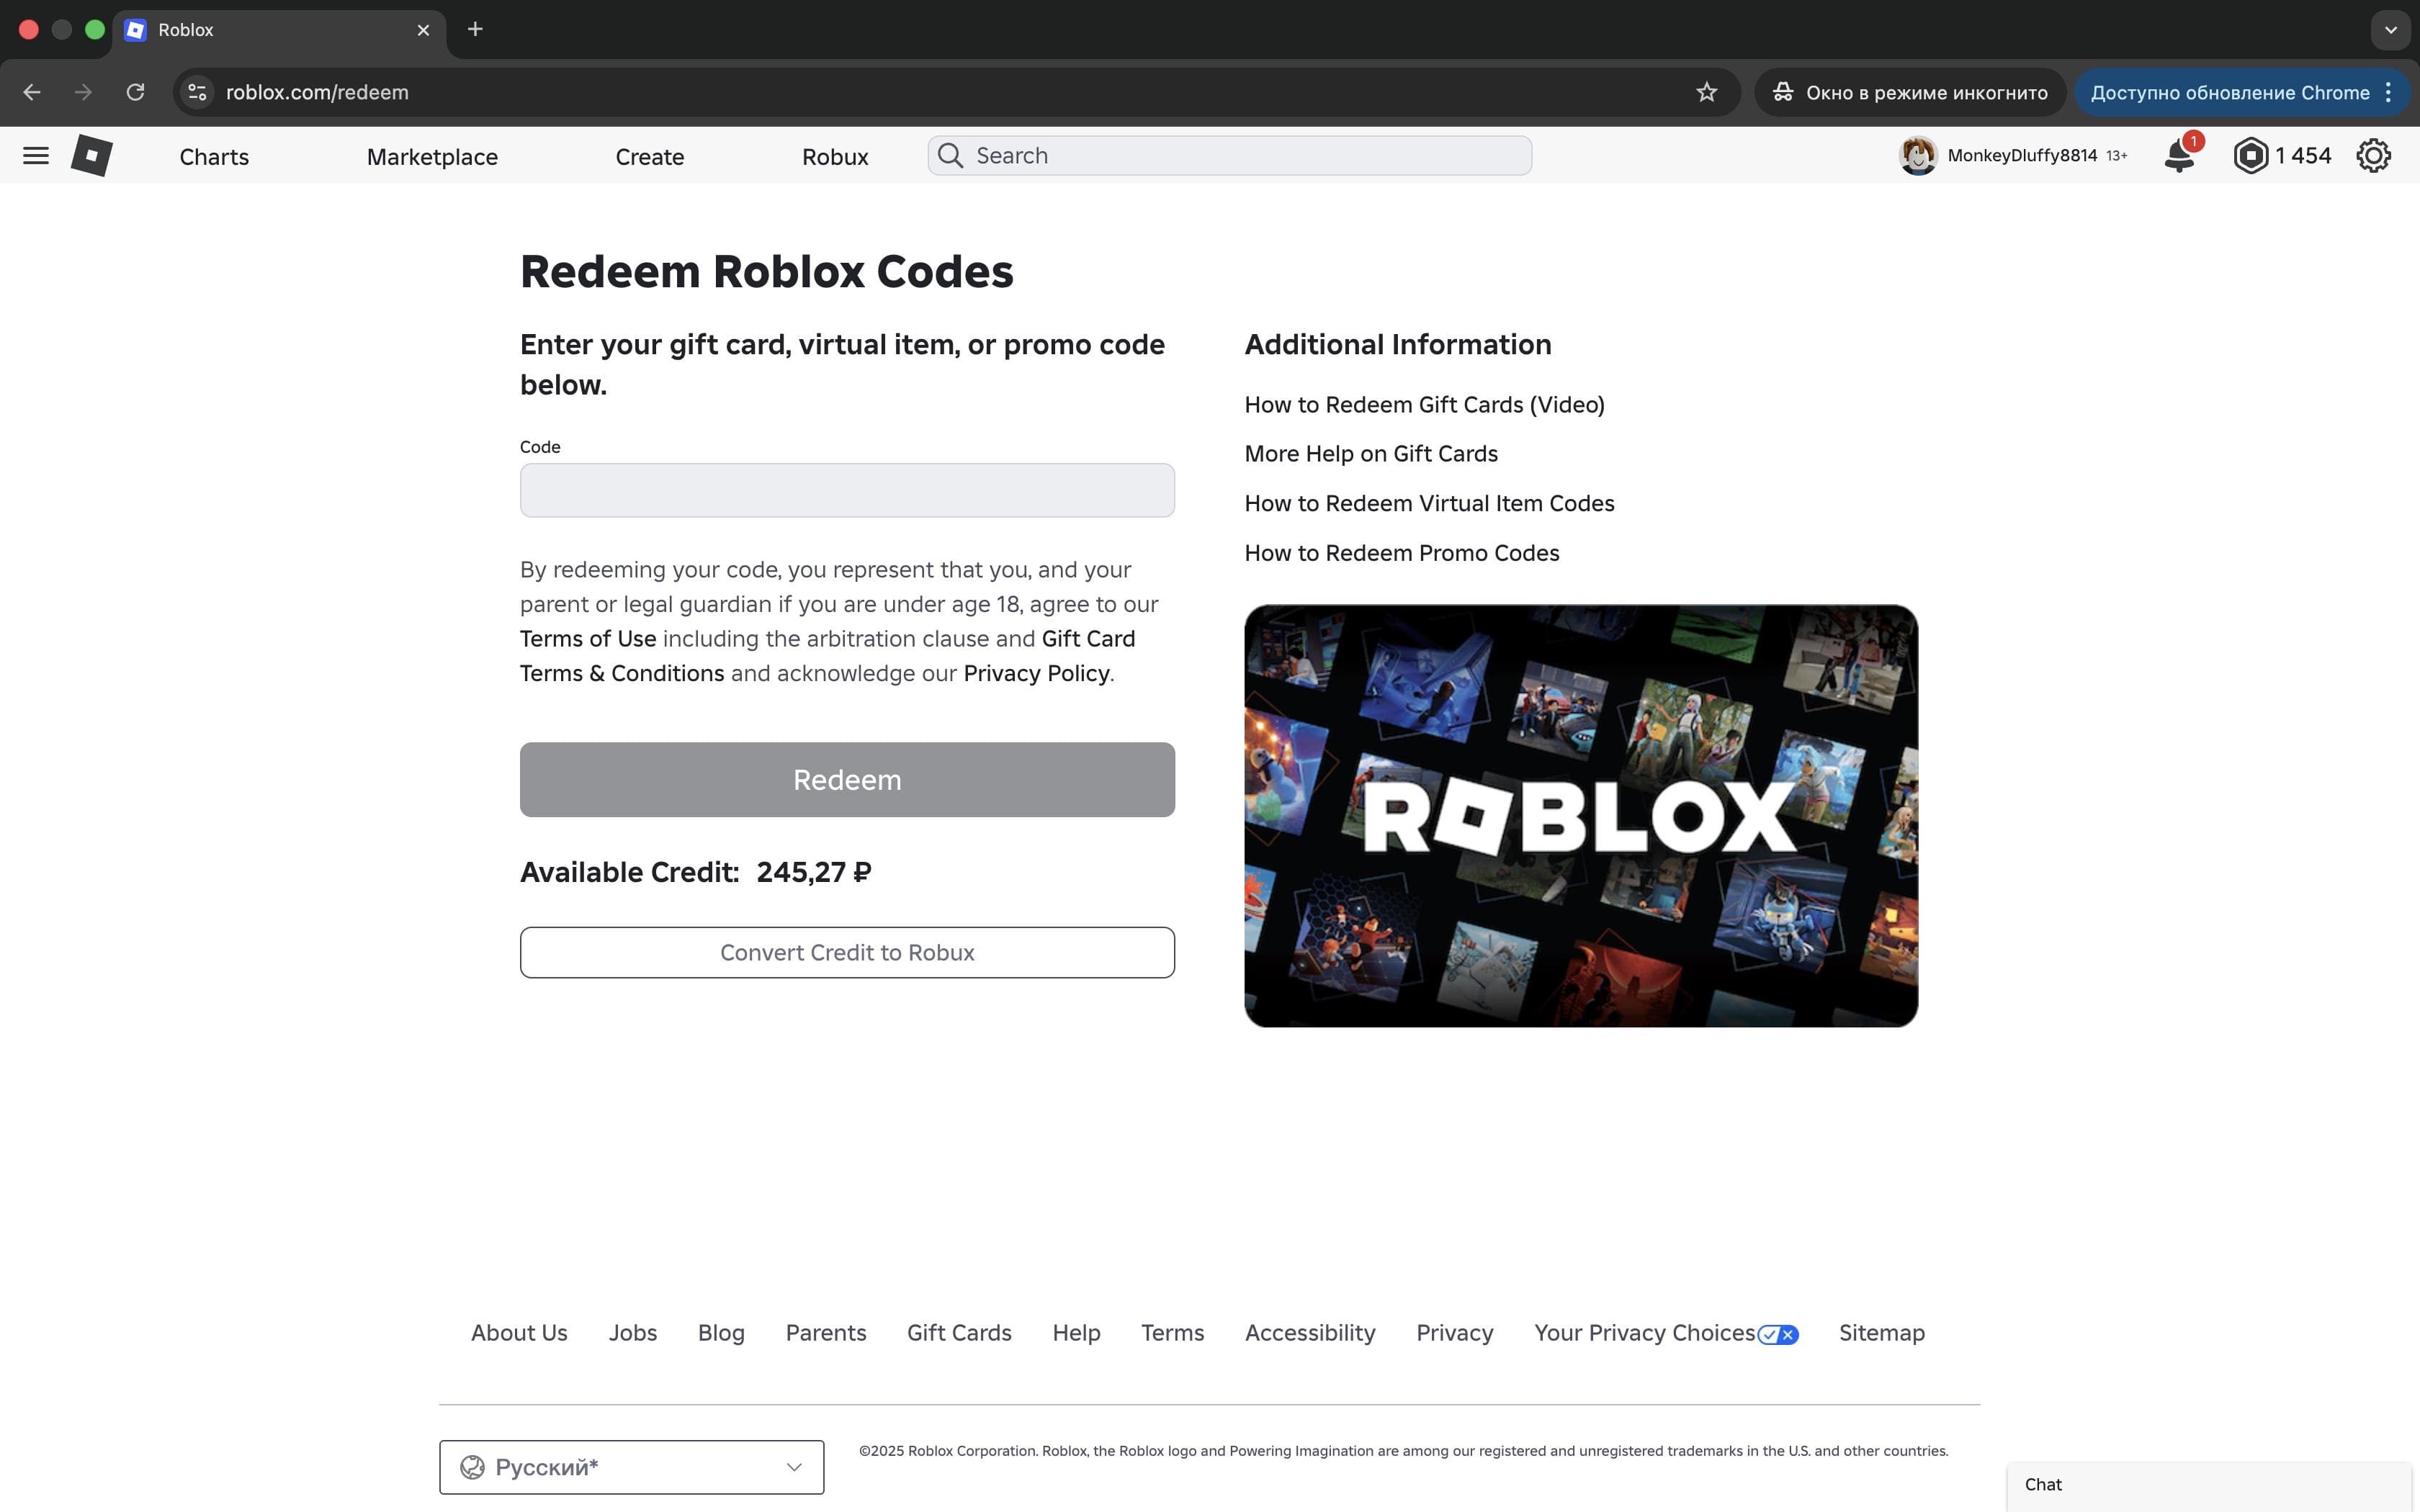Open the Privacy Policy link

[1036, 674]
